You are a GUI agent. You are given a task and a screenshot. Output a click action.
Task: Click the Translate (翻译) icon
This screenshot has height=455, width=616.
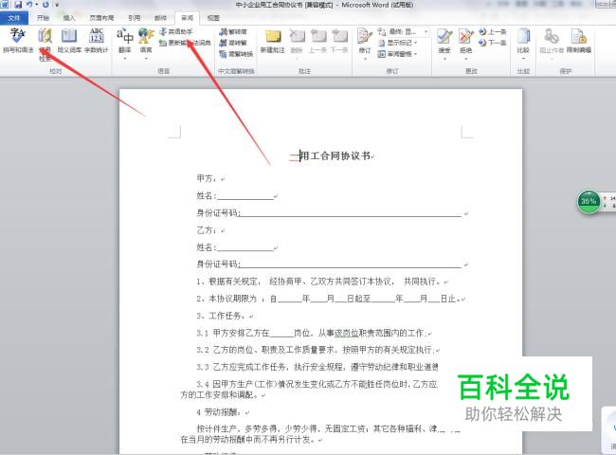[125, 36]
